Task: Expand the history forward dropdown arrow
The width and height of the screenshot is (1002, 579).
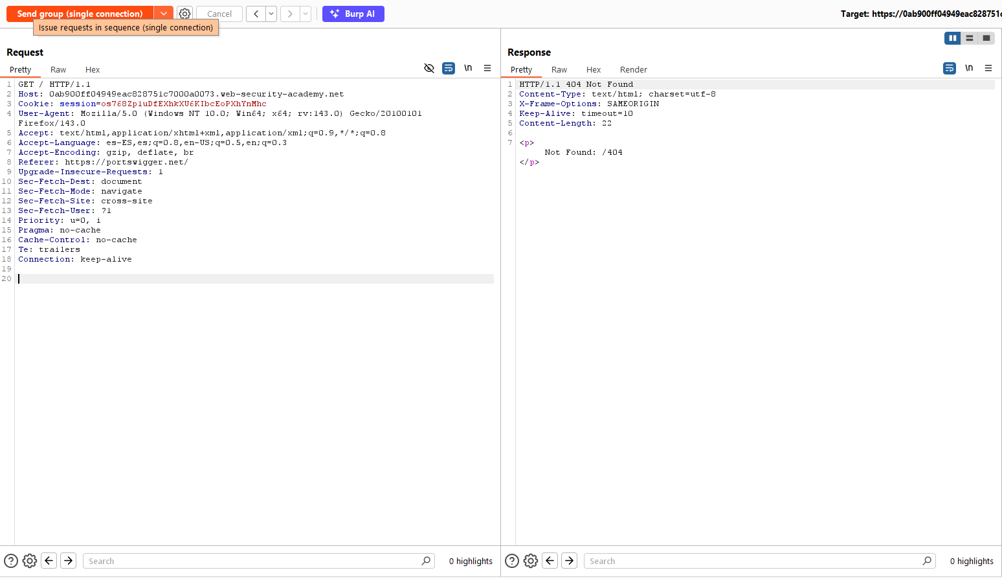Action: 306,14
